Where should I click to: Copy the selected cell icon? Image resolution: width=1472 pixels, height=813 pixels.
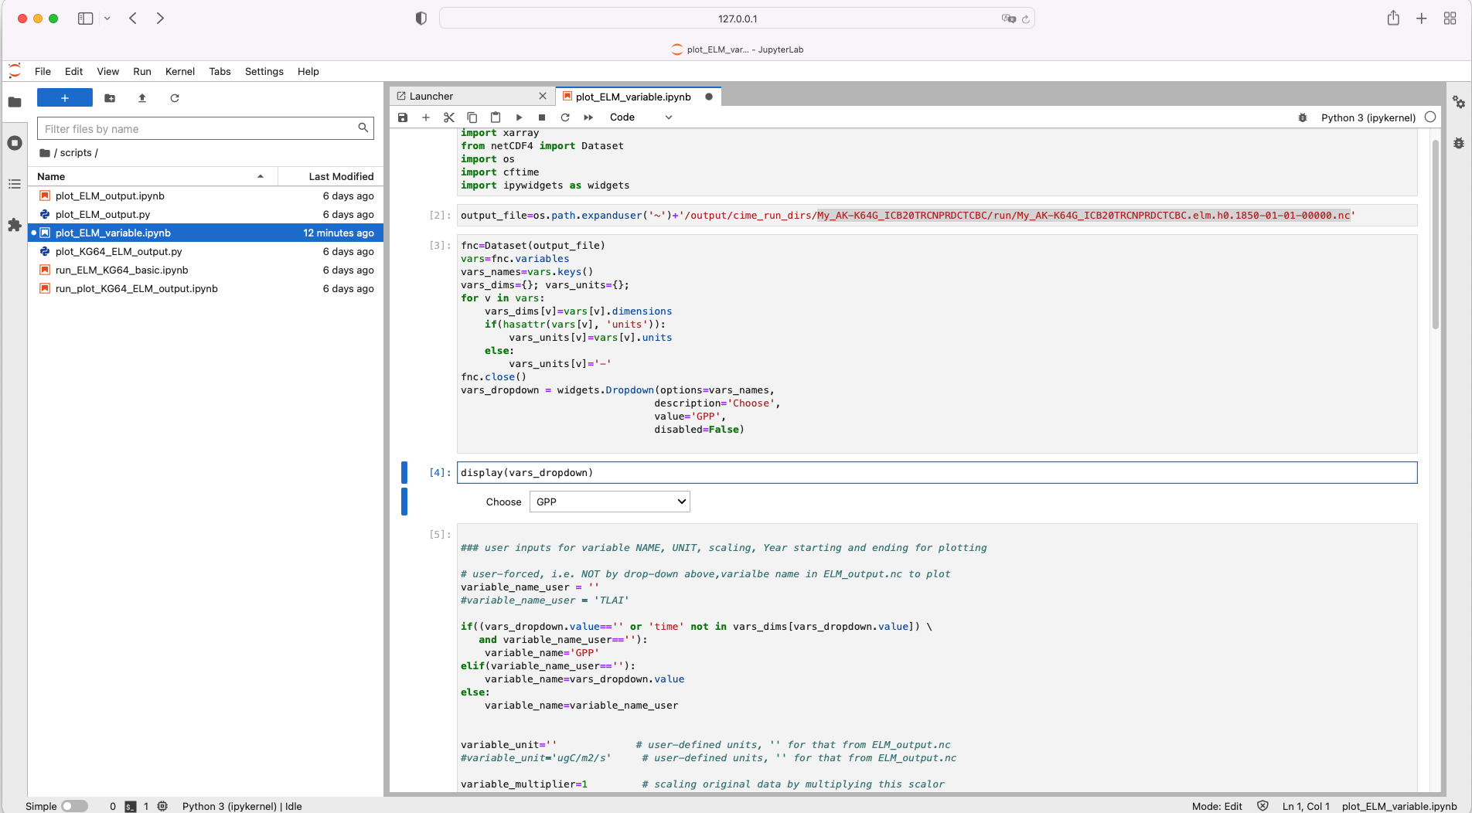point(472,117)
